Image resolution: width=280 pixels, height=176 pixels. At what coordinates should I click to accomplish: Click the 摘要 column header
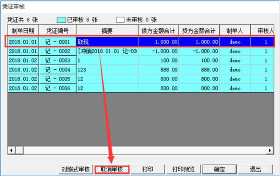(x=107, y=31)
